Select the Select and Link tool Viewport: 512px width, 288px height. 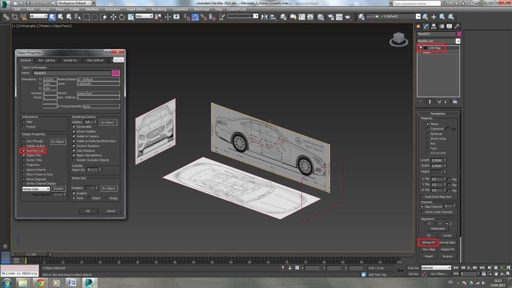(6, 16)
